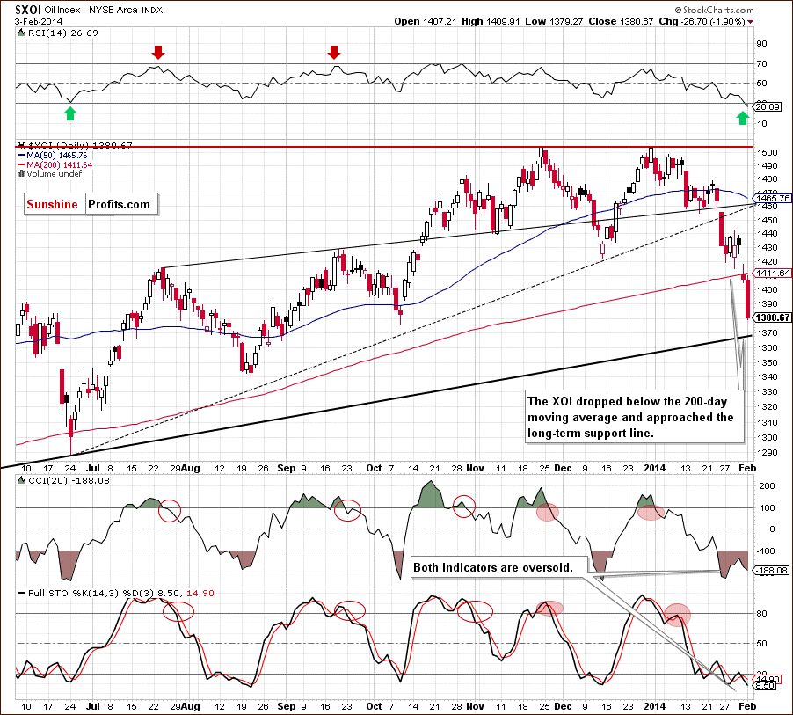The height and width of the screenshot is (715, 793).
Task: Click the 3-Feb-2014 date label
Action: [39, 21]
